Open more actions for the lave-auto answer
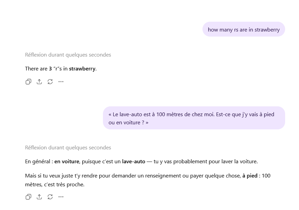 [61, 197]
